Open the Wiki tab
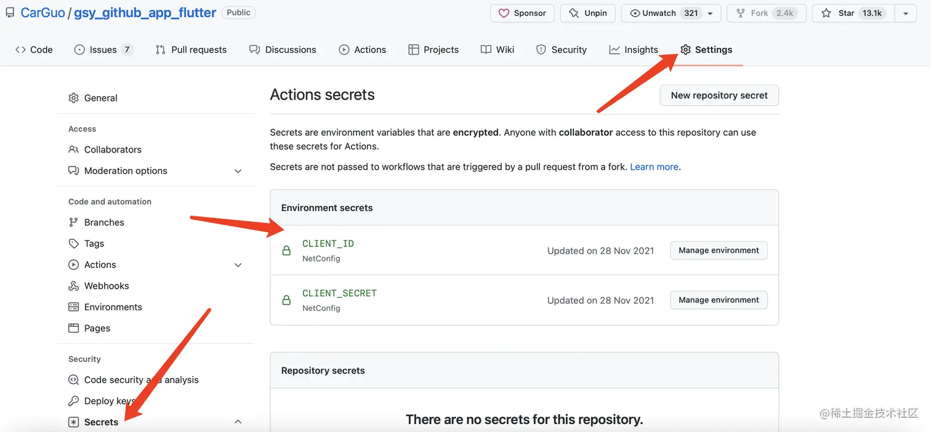Image resolution: width=931 pixels, height=432 pixels. tap(498, 50)
